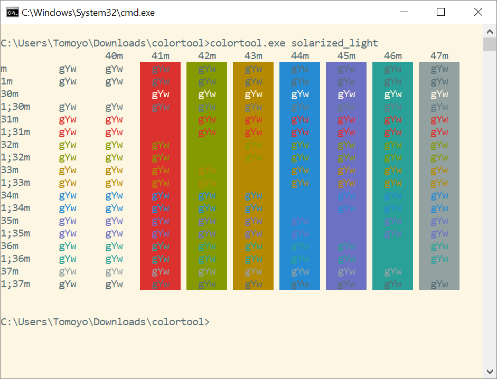Click the gray 47m color column
Viewport: 497px width, 379px height.
coord(439,176)
